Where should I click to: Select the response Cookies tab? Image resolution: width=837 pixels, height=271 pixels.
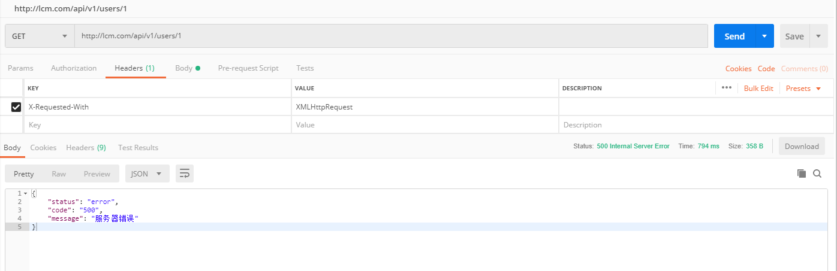[43, 147]
